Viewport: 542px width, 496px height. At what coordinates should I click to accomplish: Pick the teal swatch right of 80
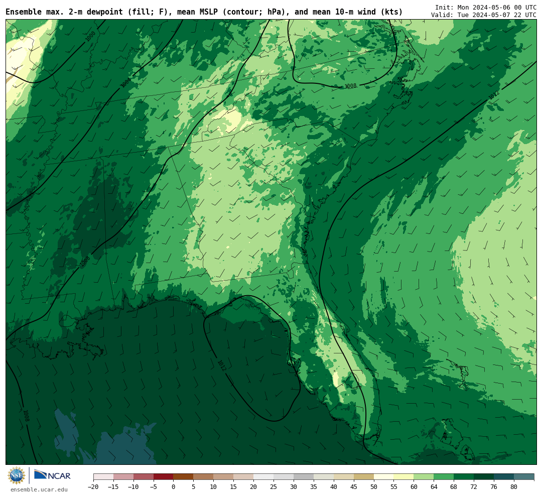tap(524, 477)
